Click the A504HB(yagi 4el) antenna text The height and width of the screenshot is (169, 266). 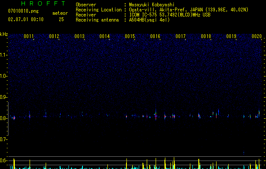[x=149, y=20]
